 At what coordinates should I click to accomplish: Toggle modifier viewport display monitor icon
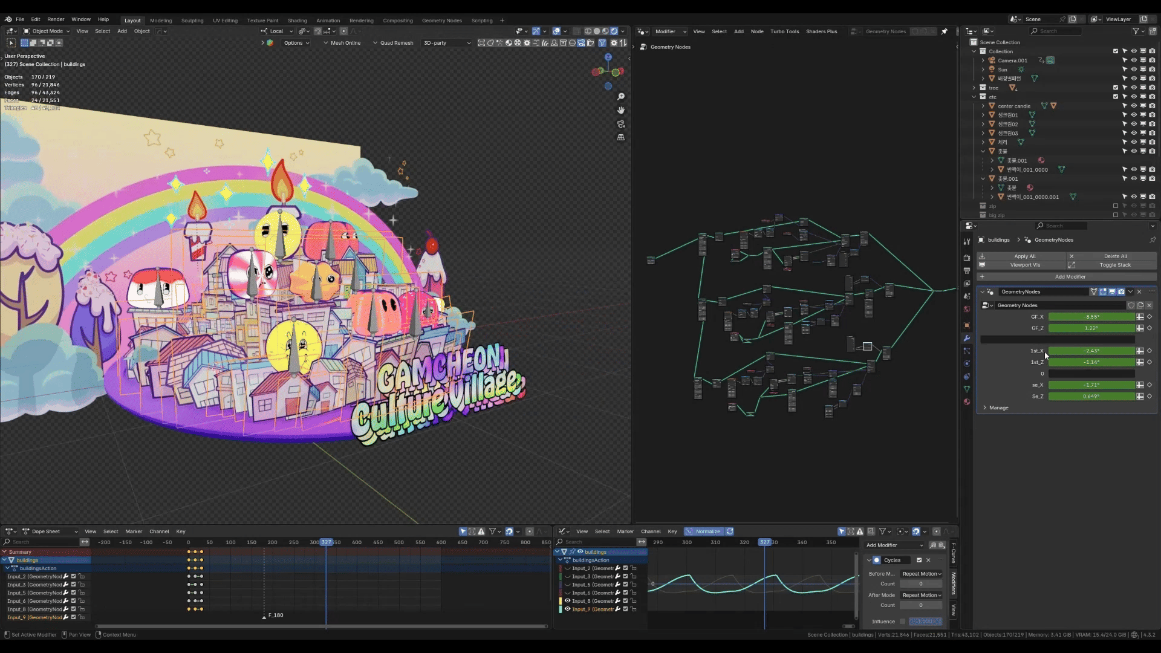1112,292
